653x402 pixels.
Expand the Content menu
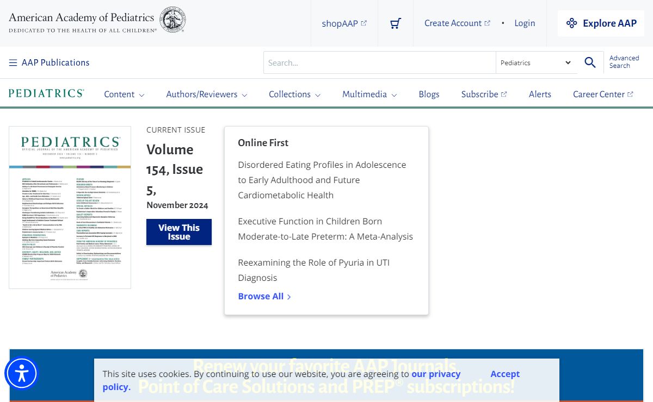[124, 94]
